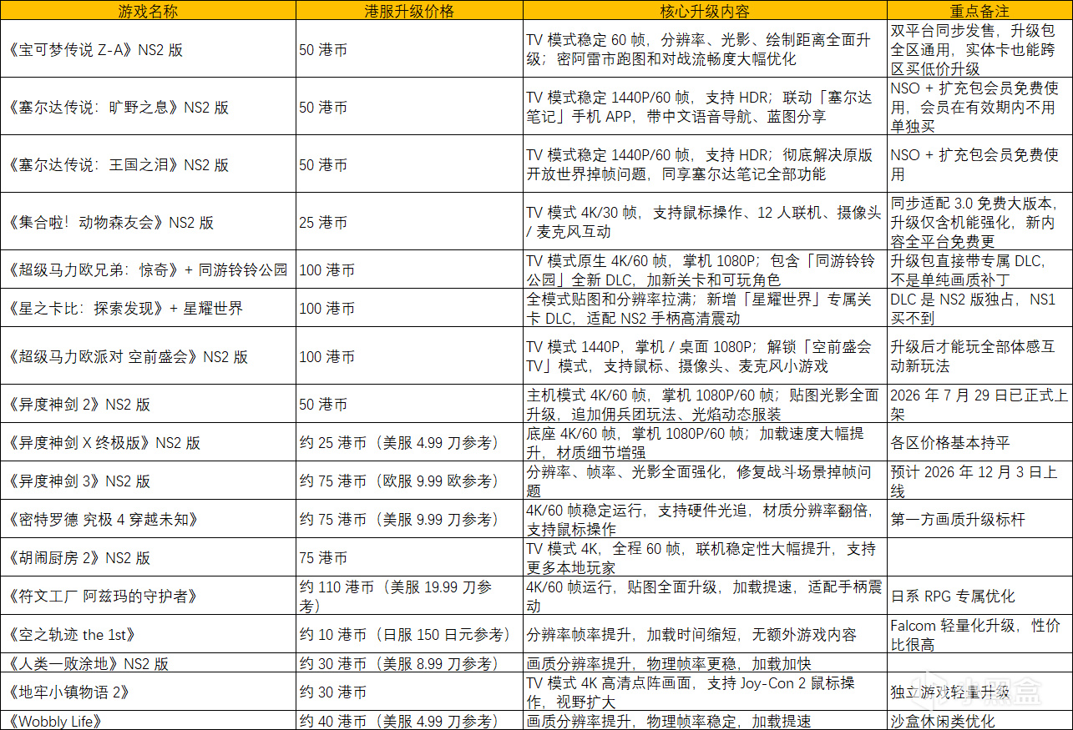Click the upgrade content mentioning "全模式贴图和分辨率拉满"

(706, 308)
